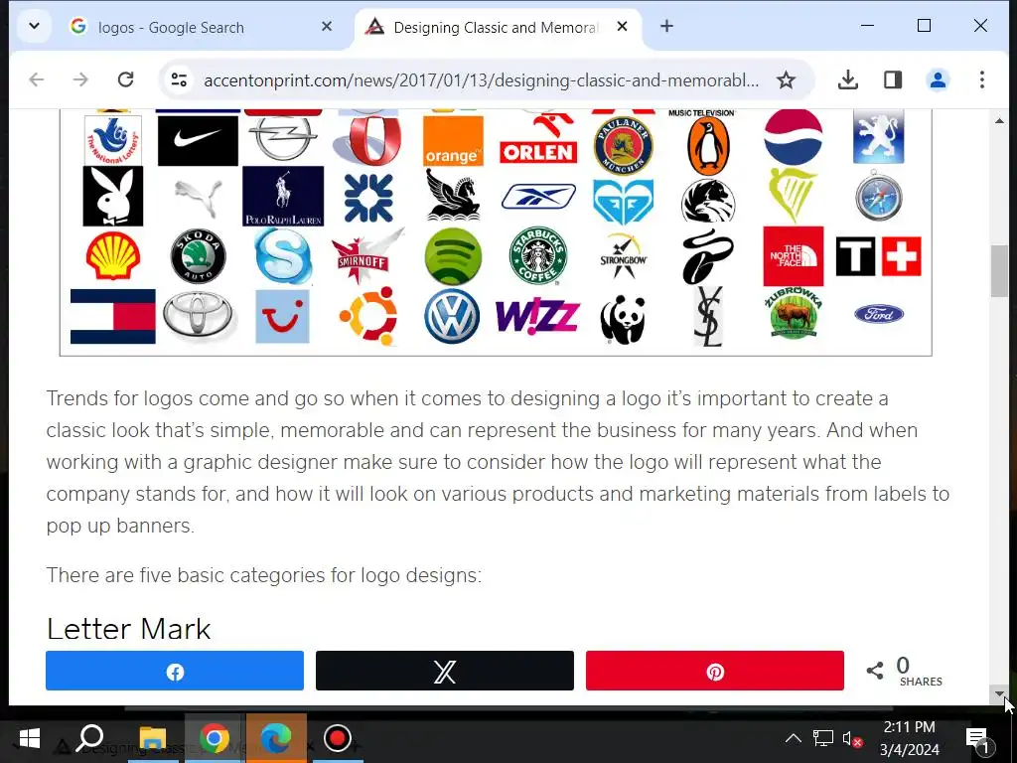Open the Windows Start menu
The height and width of the screenshot is (763, 1017).
tap(29, 738)
